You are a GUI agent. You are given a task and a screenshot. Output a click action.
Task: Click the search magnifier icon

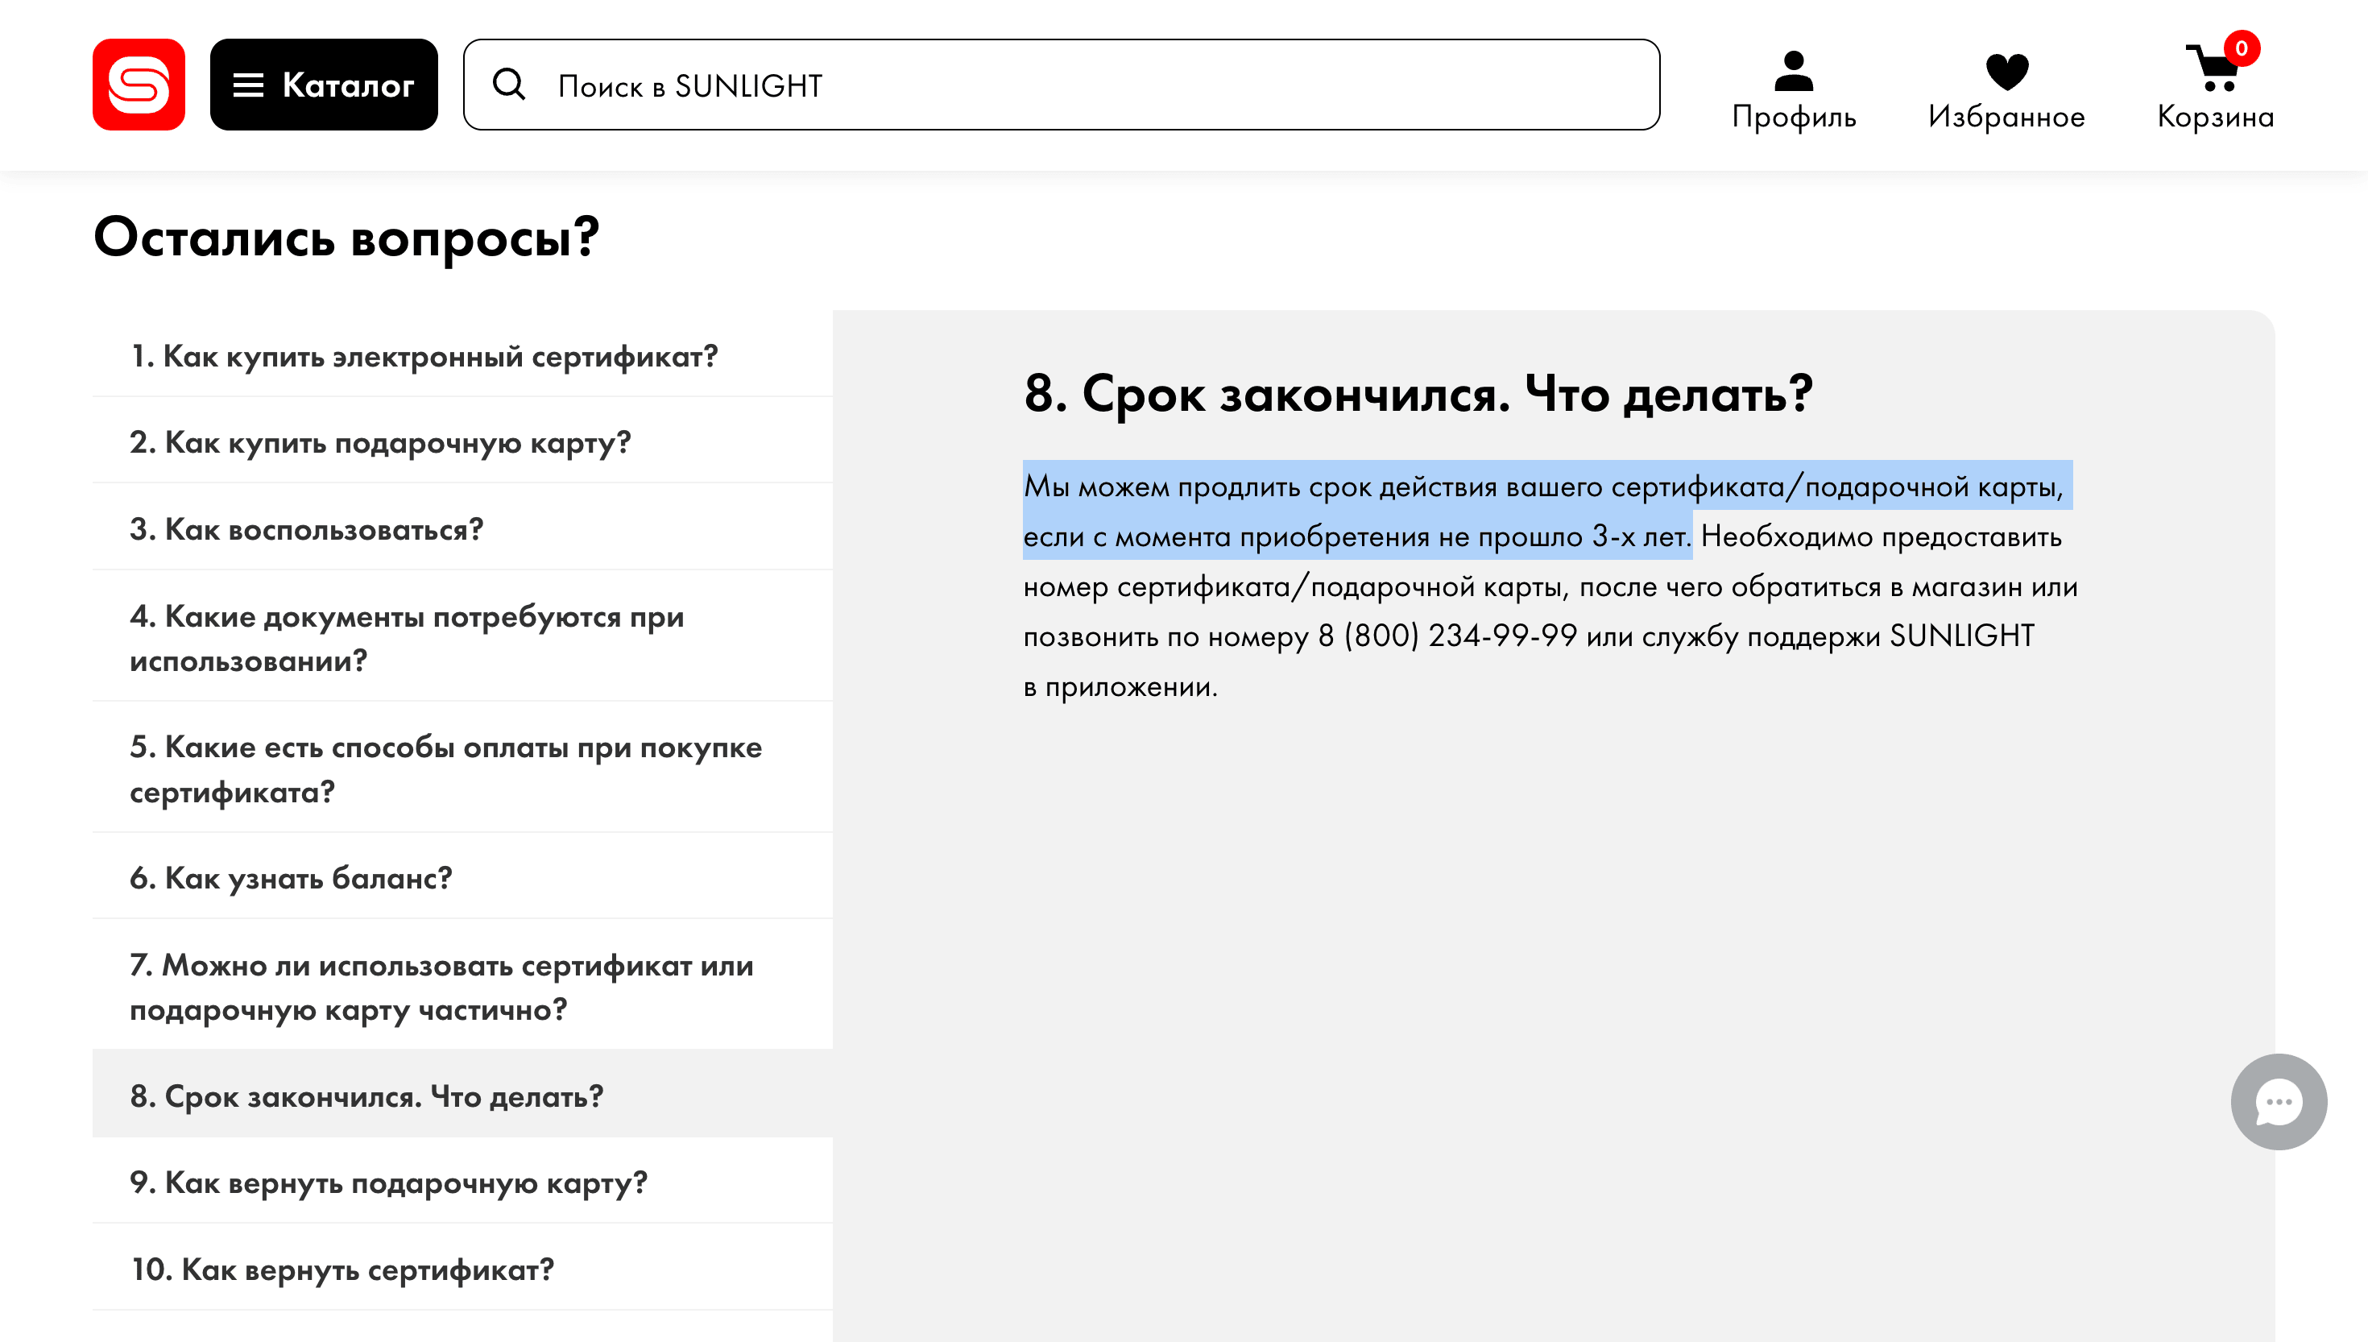(x=508, y=85)
